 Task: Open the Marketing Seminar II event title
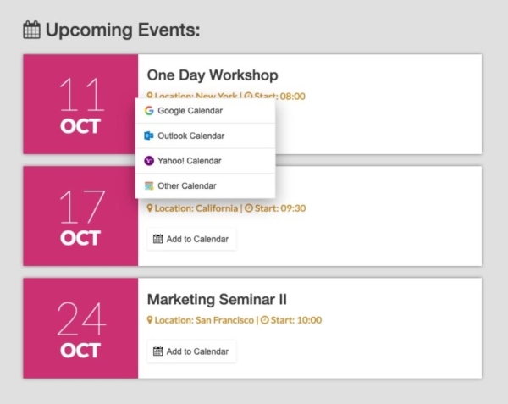pyautogui.click(x=217, y=299)
